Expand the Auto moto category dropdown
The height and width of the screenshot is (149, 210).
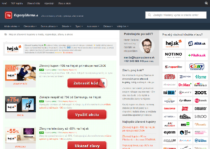[93, 26]
